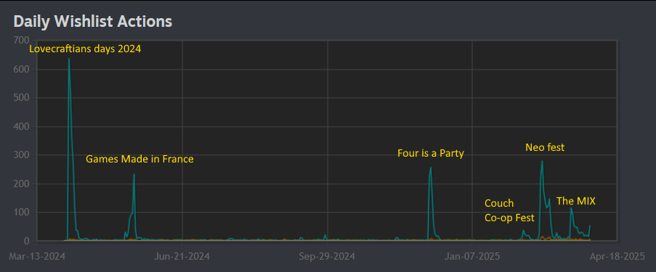Click the Mar-13-2024 x-axis date label

(x=38, y=256)
